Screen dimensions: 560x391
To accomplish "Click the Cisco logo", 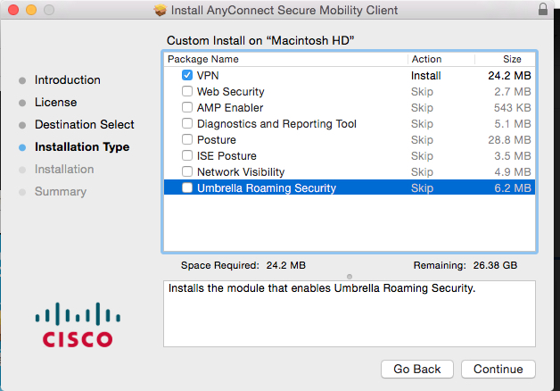I will click(78, 325).
